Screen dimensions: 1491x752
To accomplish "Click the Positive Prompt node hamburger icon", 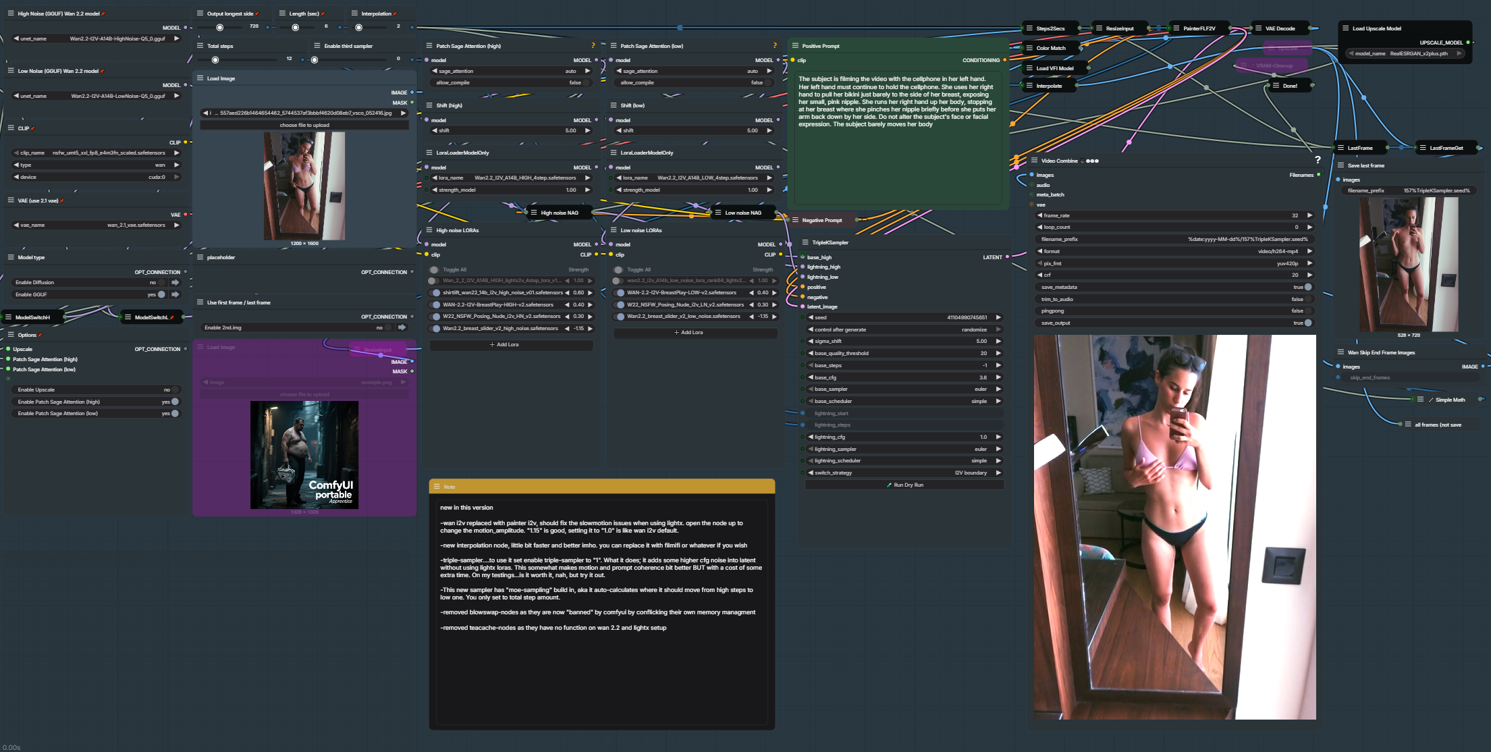I will 795,46.
